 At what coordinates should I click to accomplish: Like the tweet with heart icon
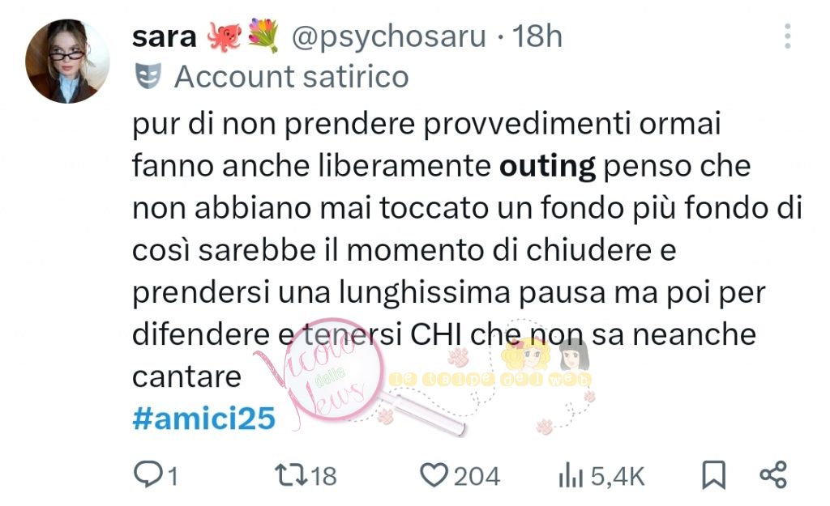pyautogui.click(x=434, y=474)
